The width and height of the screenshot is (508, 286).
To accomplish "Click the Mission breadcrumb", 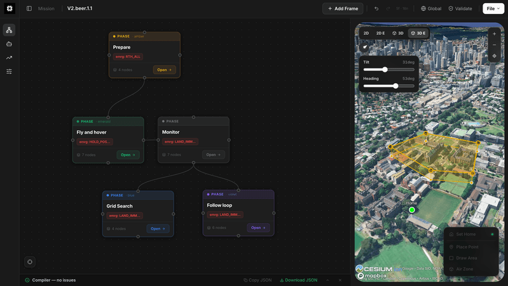I will click(x=46, y=8).
